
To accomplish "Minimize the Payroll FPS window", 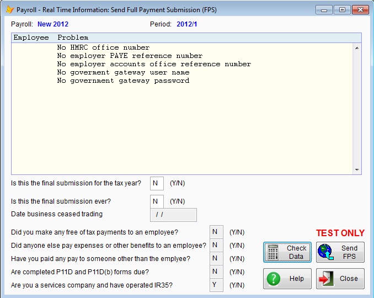I will (x=324, y=10).
